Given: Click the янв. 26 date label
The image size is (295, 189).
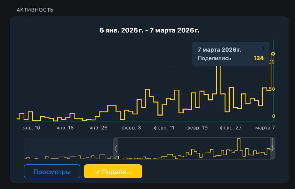Looking at the screenshot, I should (x=98, y=127).
